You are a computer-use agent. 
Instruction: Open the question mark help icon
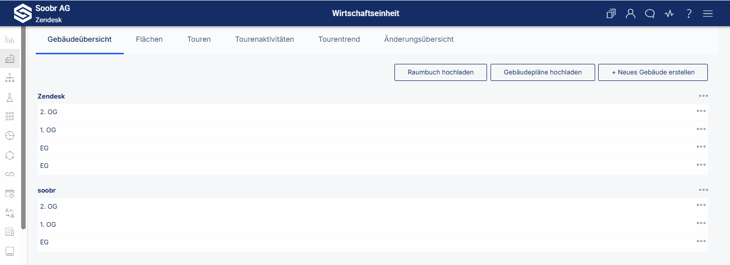point(689,14)
